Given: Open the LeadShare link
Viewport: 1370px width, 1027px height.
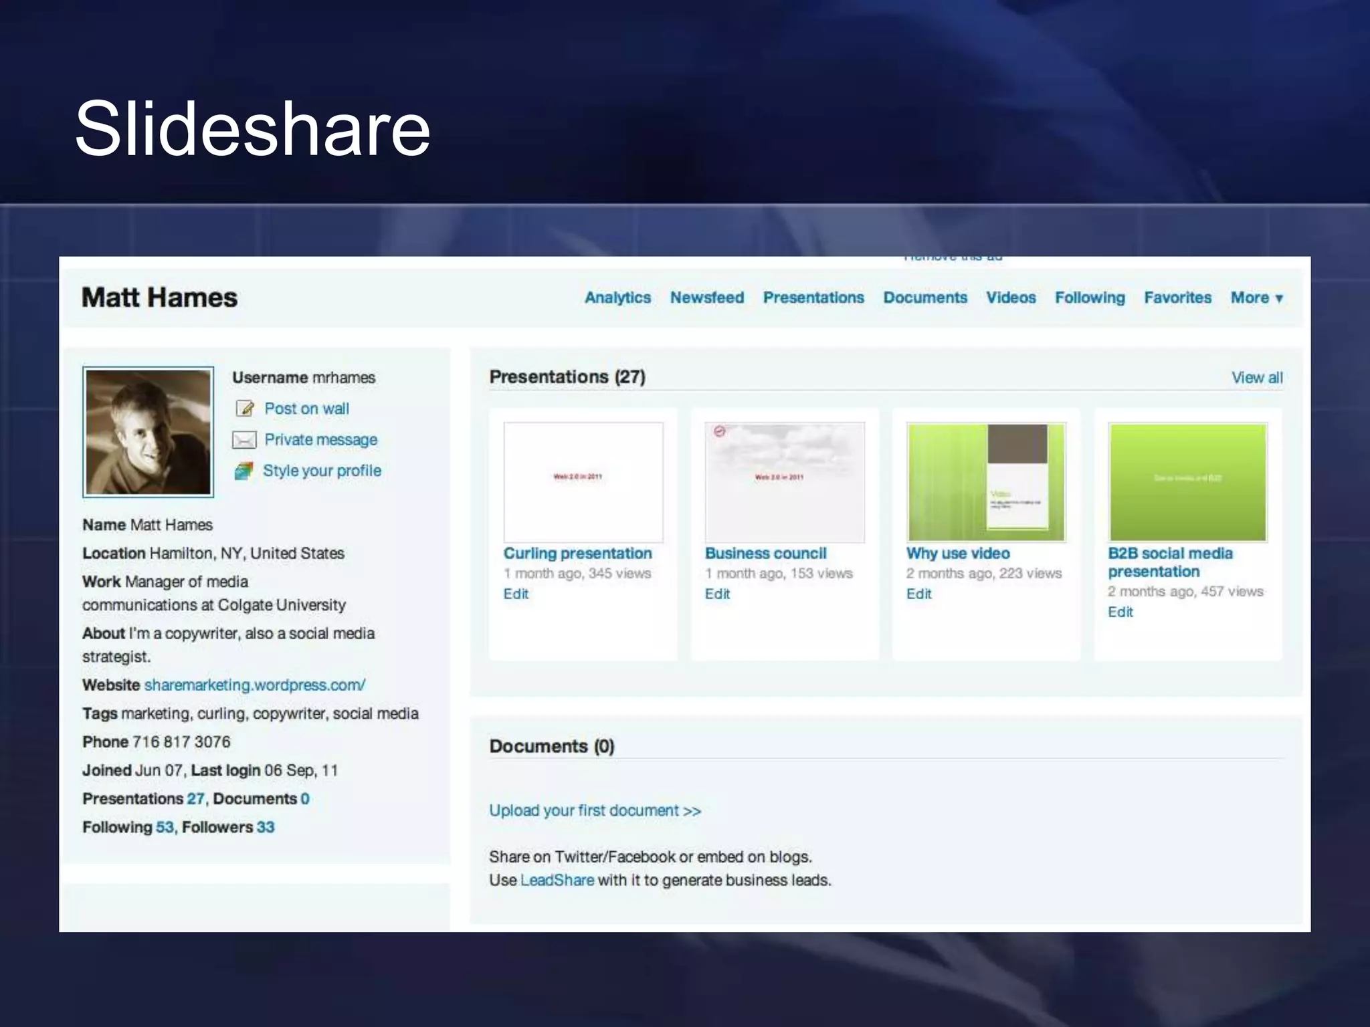Looking at the screenshot, I should point(557,880).
